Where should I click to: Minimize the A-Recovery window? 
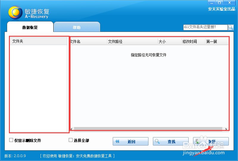click(212, 2)
